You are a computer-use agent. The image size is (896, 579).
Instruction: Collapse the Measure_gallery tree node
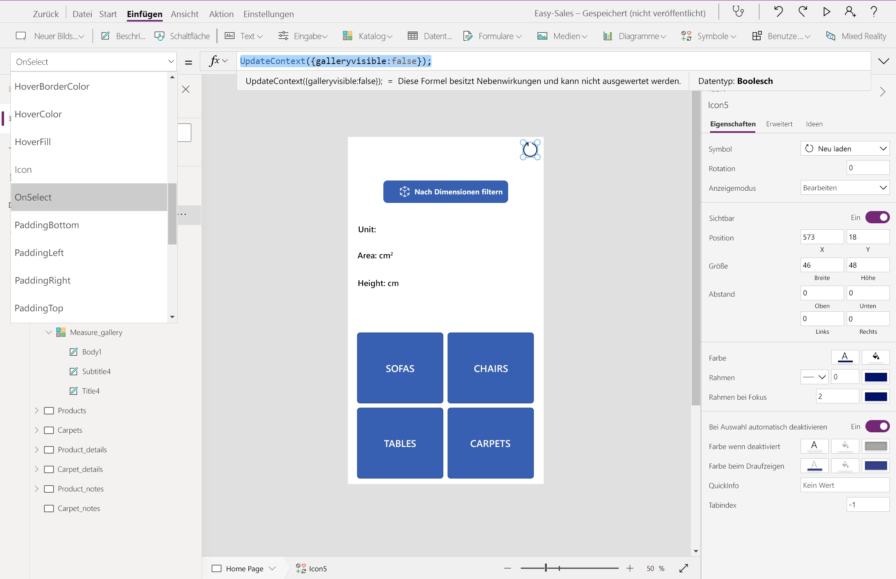point(49,332)
